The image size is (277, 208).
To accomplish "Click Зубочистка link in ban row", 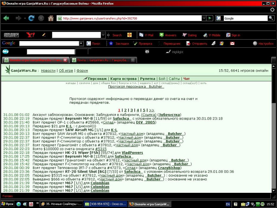I will (x=169, y=115).
